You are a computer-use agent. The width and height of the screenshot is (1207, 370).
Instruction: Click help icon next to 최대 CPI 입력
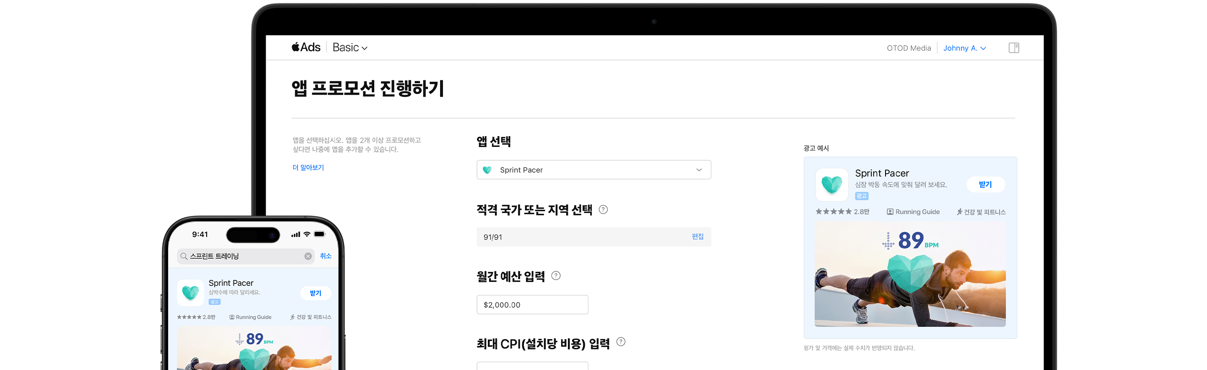click(621, 342)
